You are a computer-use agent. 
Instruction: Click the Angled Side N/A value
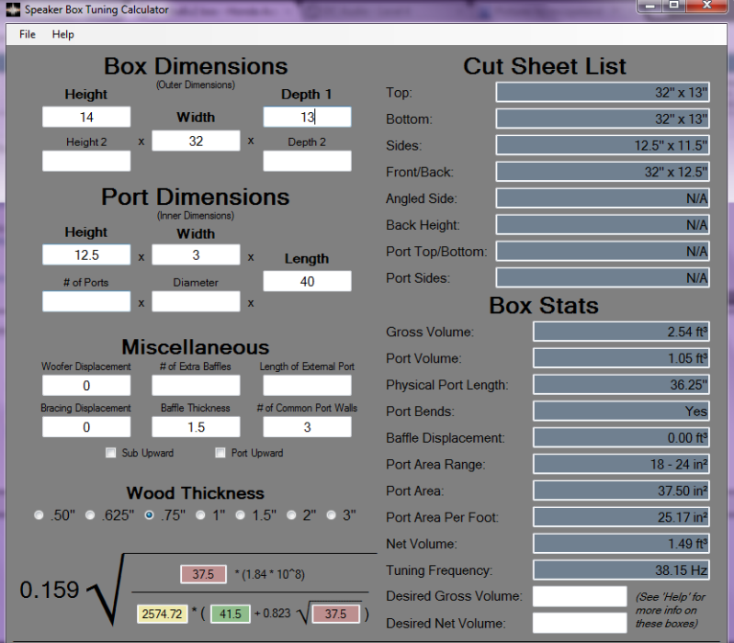(603, 198)
